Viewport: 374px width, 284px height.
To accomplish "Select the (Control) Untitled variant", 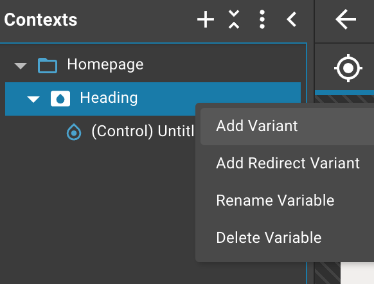I will [143, 131].
